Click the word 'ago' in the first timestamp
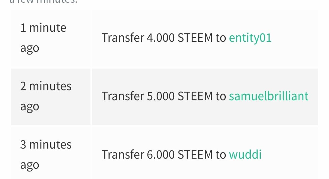Image resolution: width=329 pixels, height=179 pixels. click(30, 49)
